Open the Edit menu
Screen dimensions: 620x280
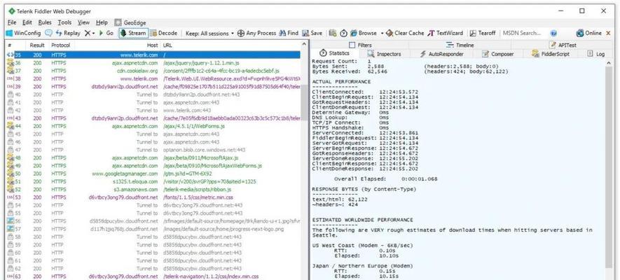[x=27, y=22]
